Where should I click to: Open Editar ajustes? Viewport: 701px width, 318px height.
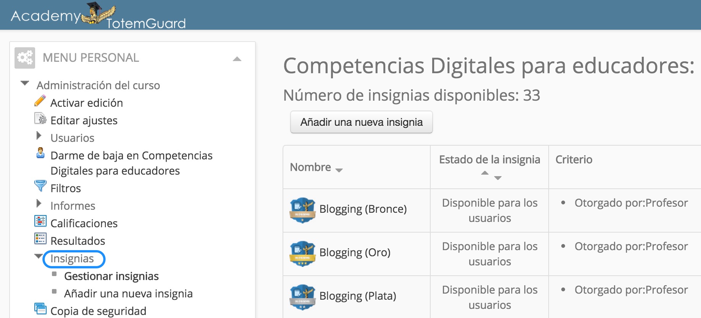click(x=84, y=120)
